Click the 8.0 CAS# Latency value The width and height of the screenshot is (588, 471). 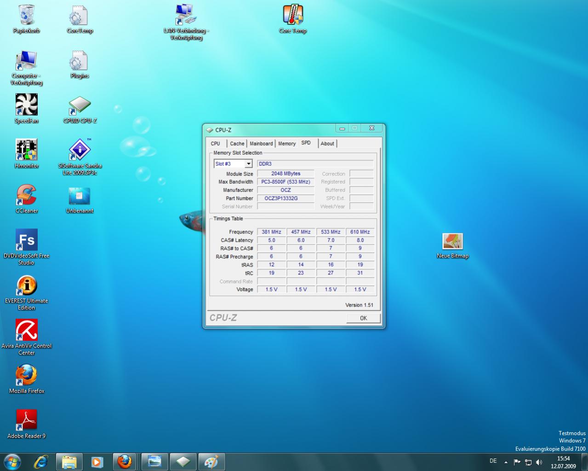pyautogui.click(x=360, y=240)
